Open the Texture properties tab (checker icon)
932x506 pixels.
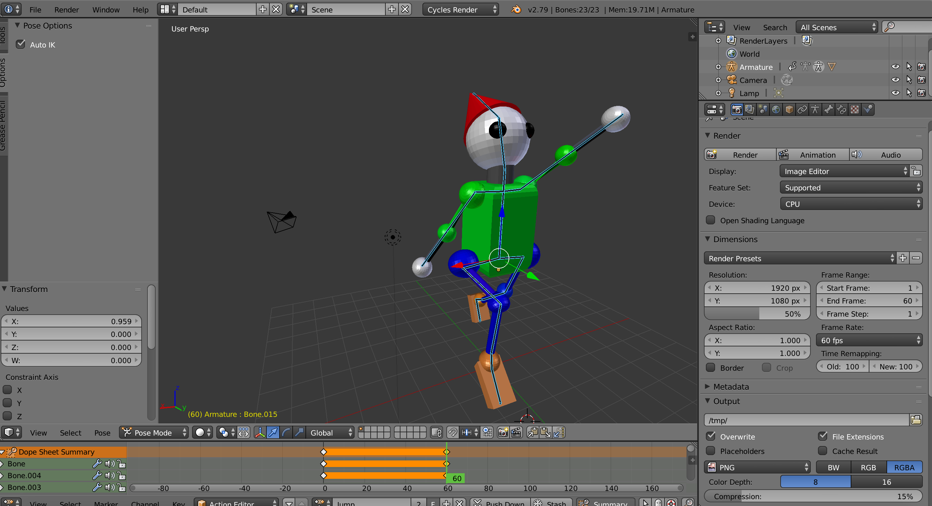[x=855, y=109]
